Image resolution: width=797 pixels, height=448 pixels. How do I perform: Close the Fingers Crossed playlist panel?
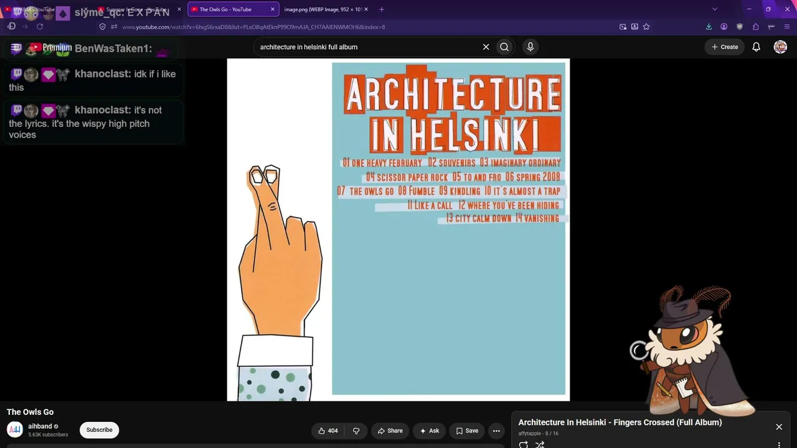tap(779, 427)
